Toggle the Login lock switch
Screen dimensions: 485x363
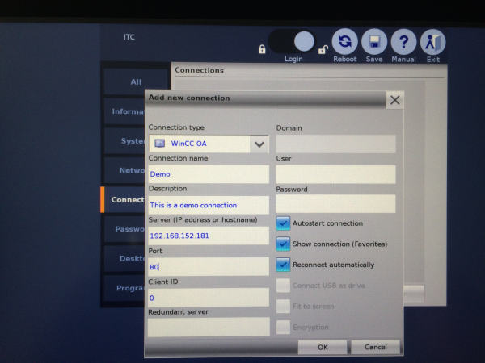click(x=292, y=41)
